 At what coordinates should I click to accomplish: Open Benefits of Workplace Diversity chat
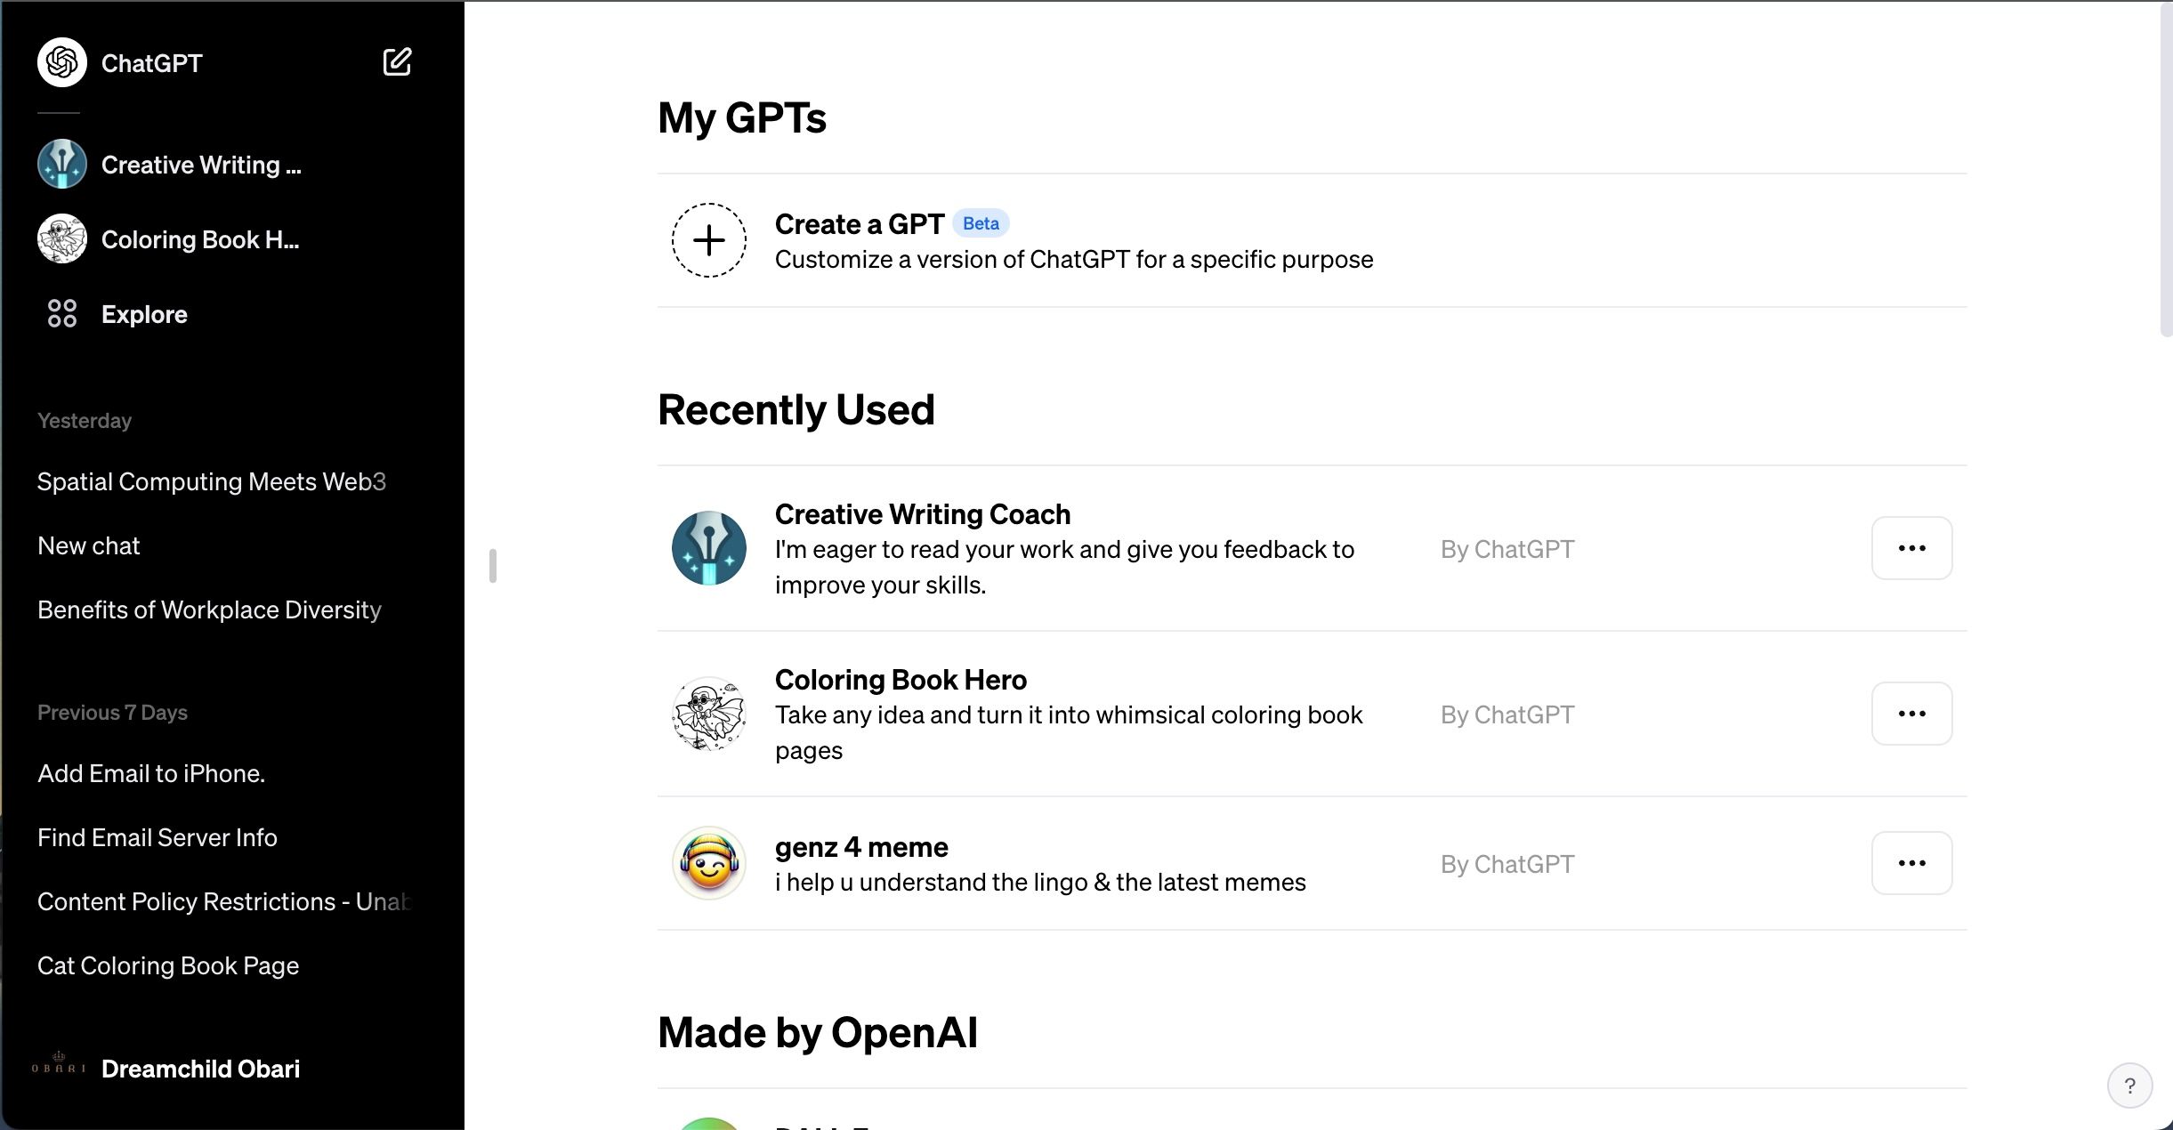pos(209,609)
